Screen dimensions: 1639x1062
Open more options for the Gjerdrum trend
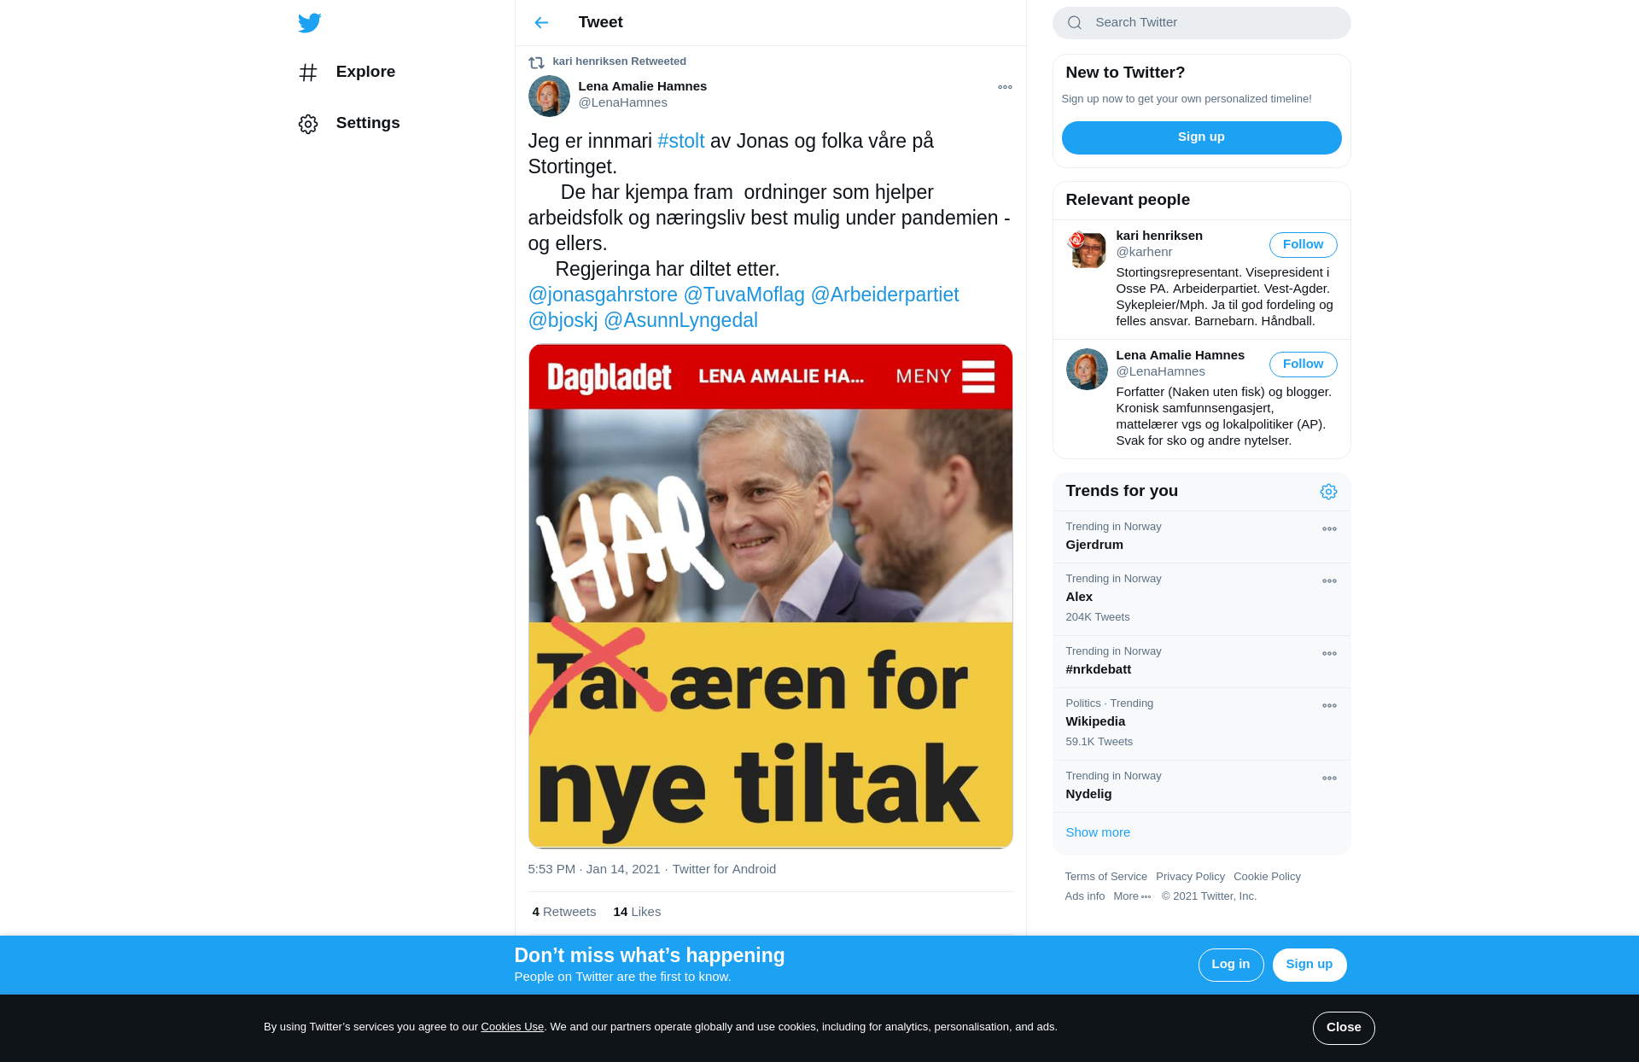[1329, 529]
